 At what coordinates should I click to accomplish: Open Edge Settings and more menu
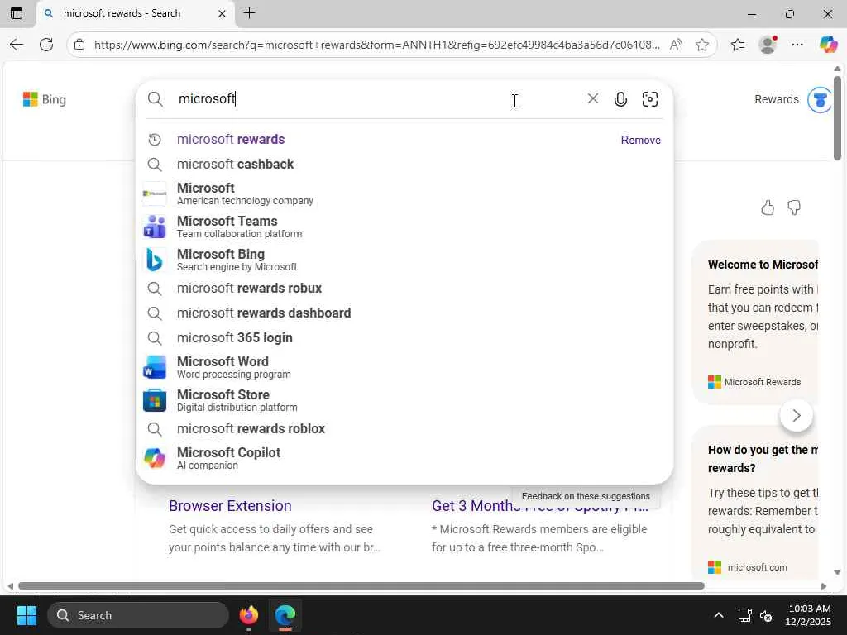797,45
